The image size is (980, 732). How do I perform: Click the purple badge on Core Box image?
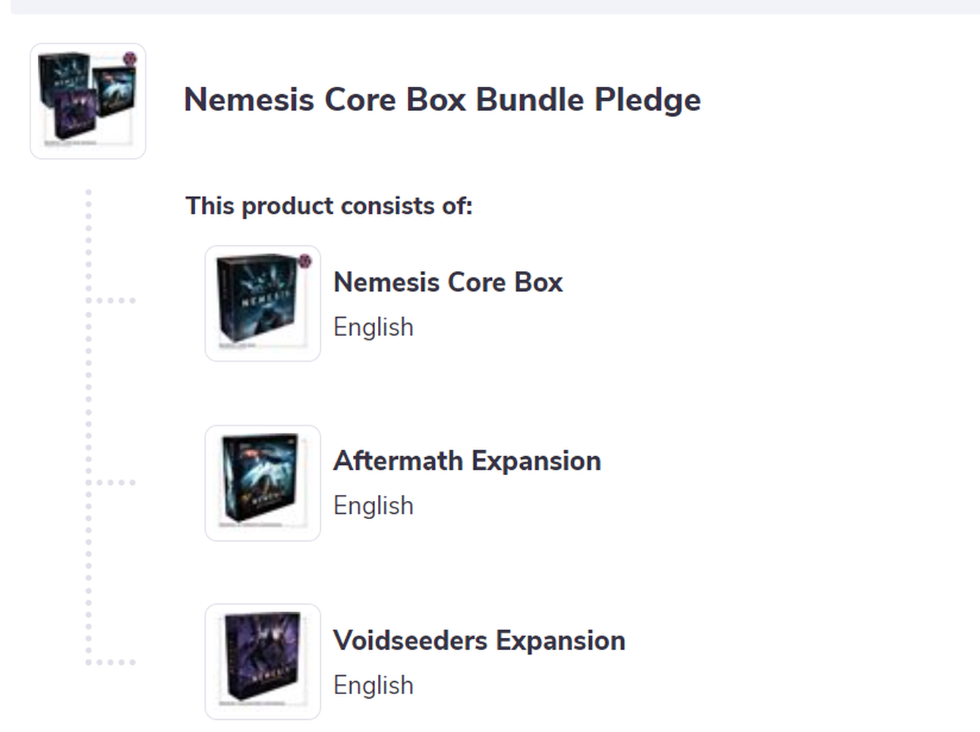click(x=305, y=261)
